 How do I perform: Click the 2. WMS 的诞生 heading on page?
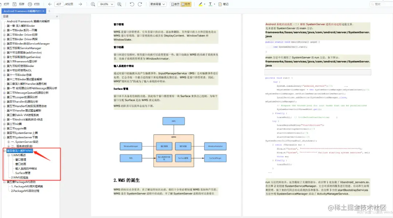(x=126, y=181)
